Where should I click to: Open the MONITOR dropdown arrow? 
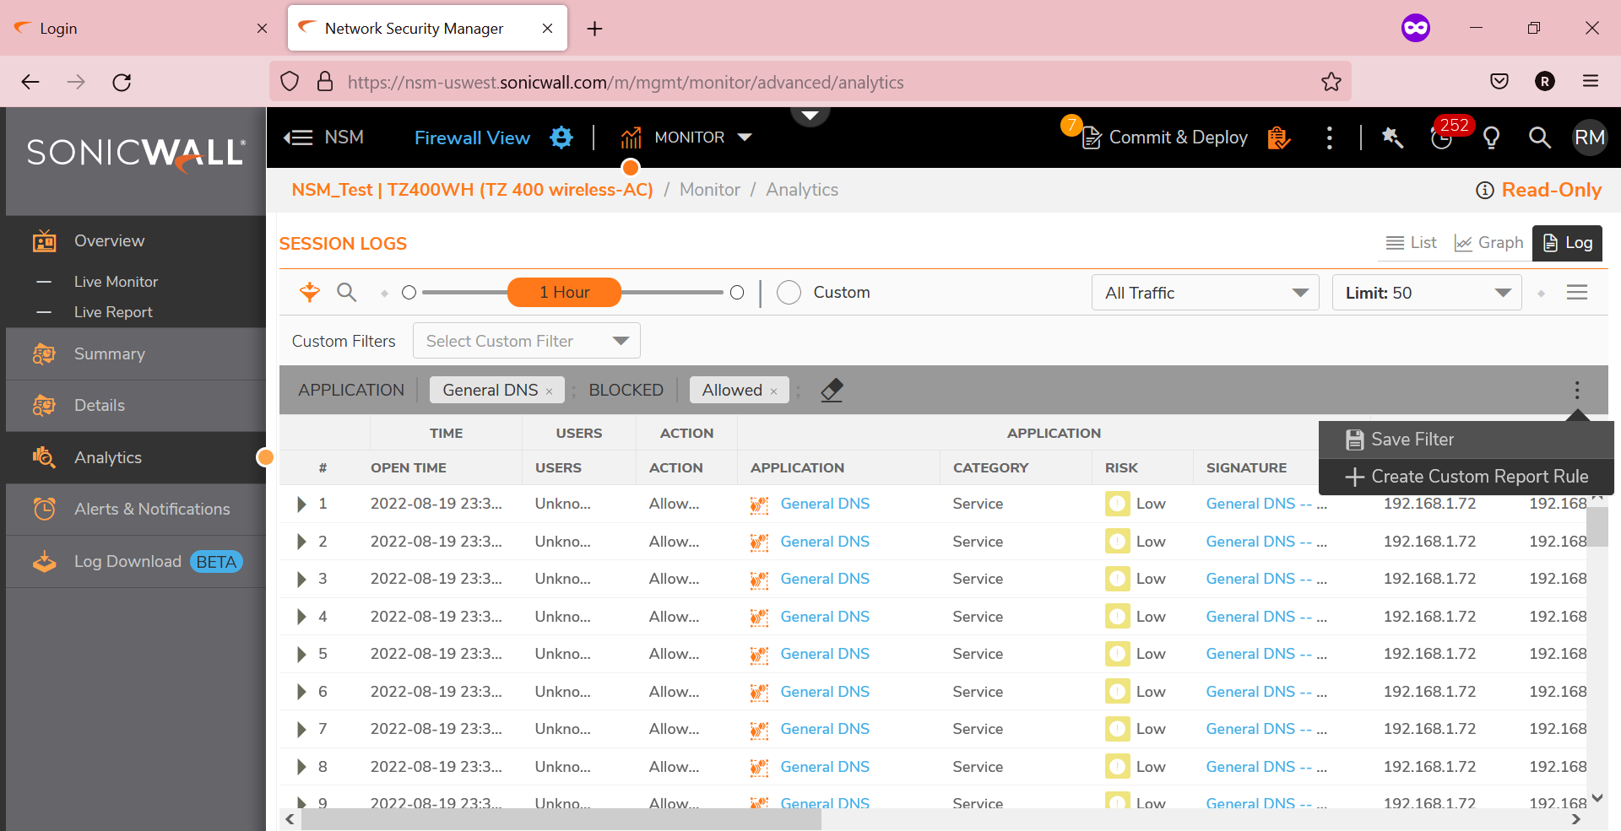[745, 138]
